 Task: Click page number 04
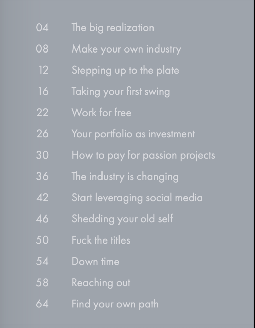tap(42, 28)
